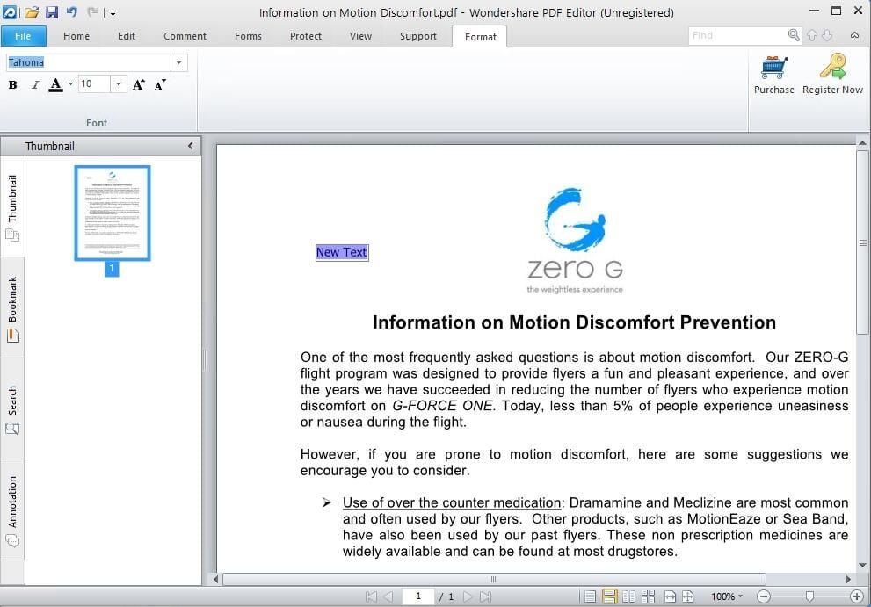Click the Register Now key button

[832, 75]
